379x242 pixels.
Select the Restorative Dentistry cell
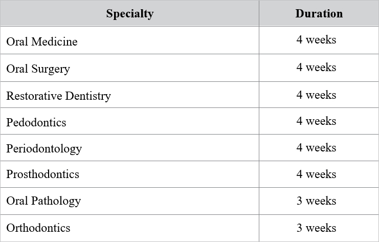point(129,95)
